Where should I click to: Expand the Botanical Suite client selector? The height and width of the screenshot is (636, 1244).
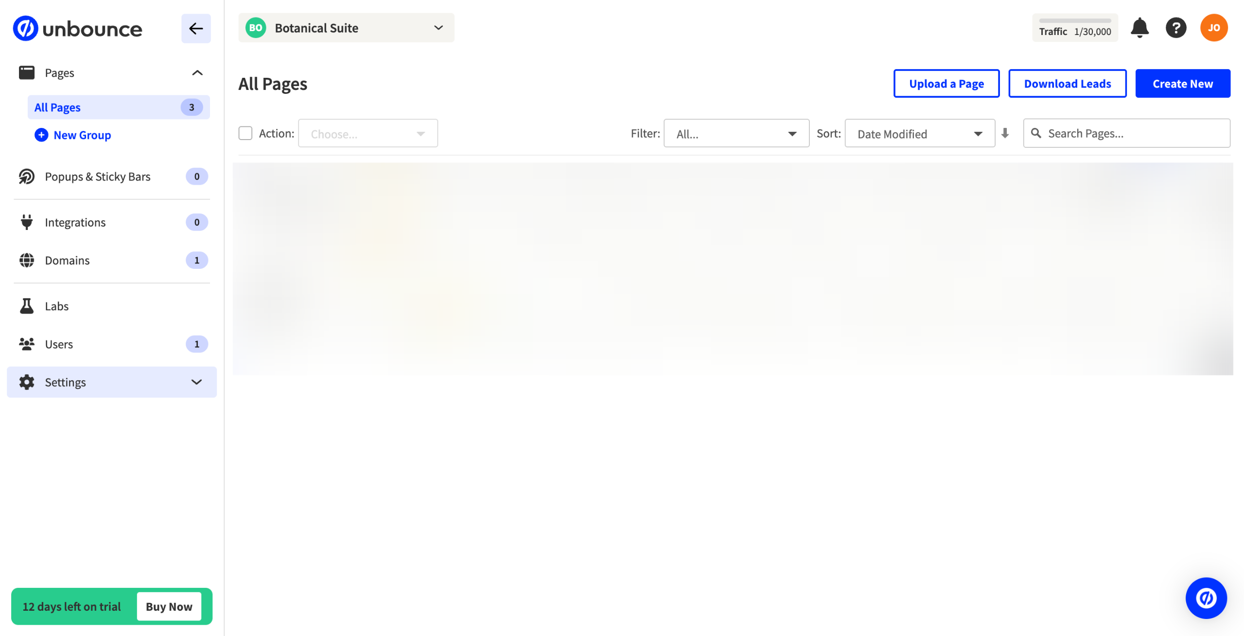point(346,28)
